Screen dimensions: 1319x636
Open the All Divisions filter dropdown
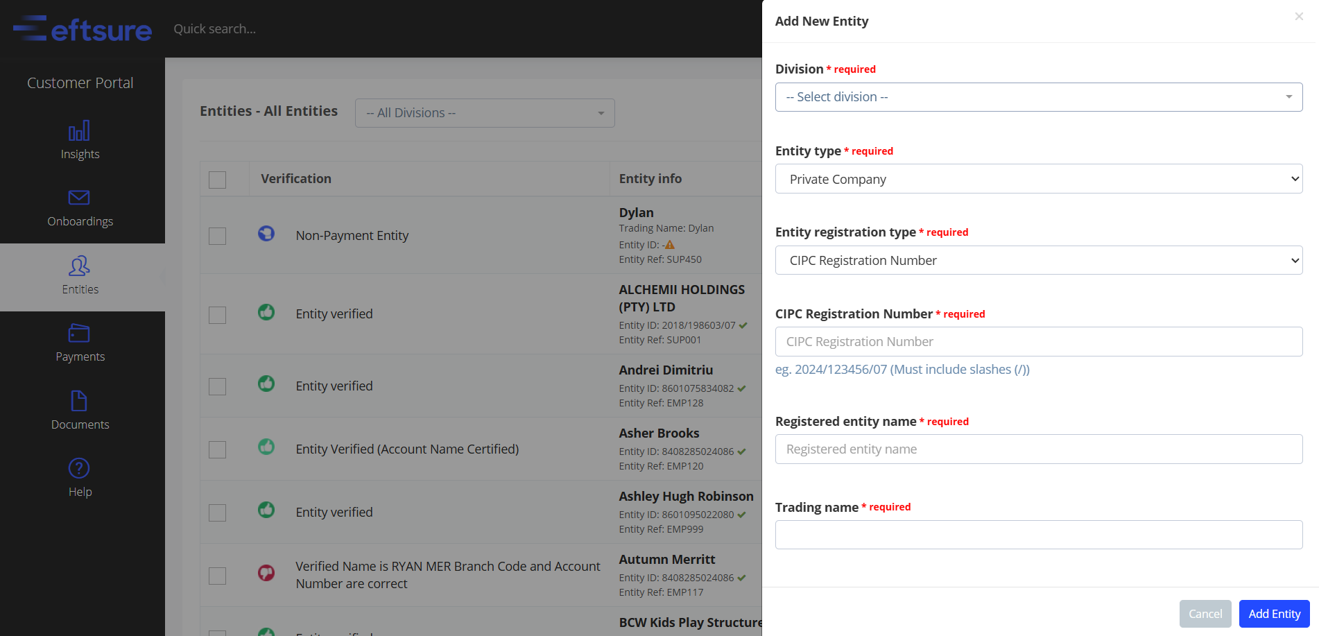tap(485, 113)
